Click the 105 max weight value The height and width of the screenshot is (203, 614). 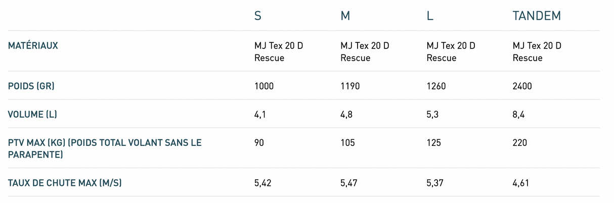347,143
